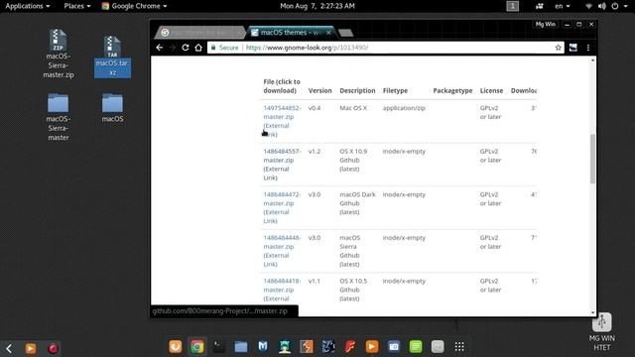Select the macOS folder on the desktop
Image resolution: width=635 pixels, height=357 pixels.
(112, 108)
